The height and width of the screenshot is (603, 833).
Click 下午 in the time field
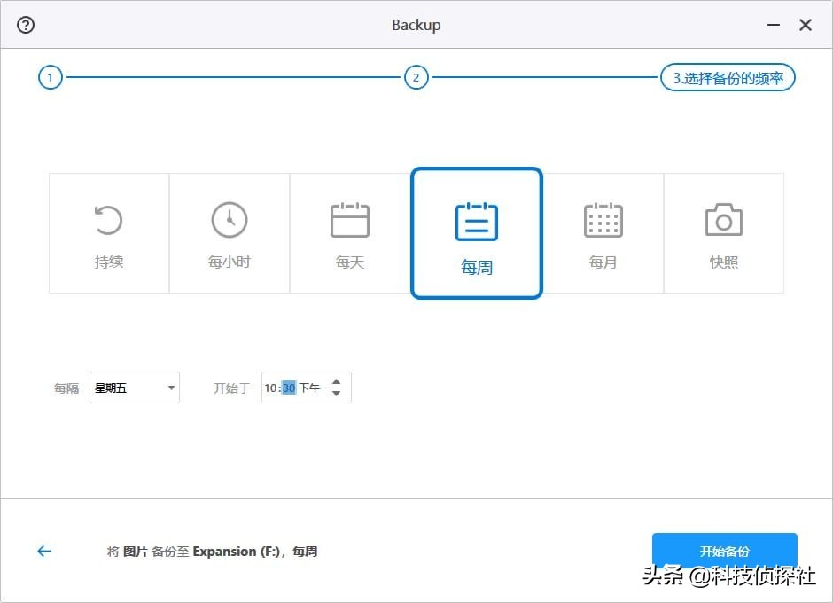(x=309, y=388)
